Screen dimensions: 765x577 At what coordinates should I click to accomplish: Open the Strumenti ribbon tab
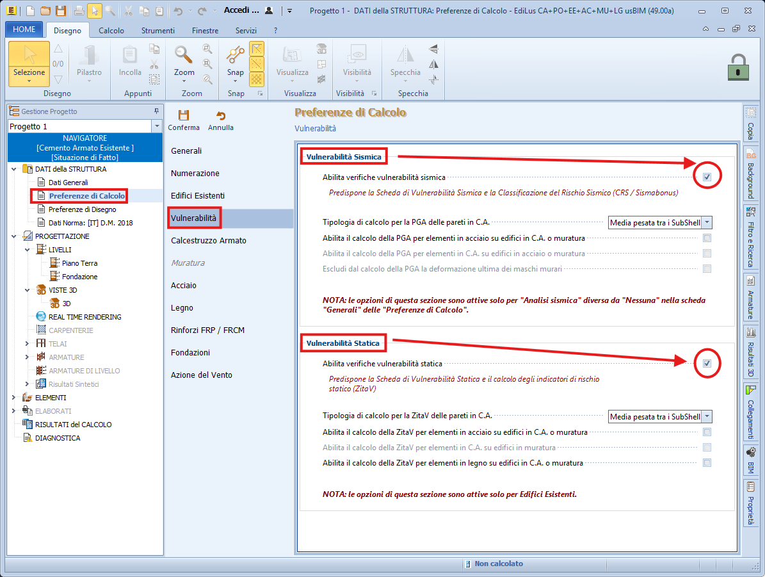(x=158, y=30)
